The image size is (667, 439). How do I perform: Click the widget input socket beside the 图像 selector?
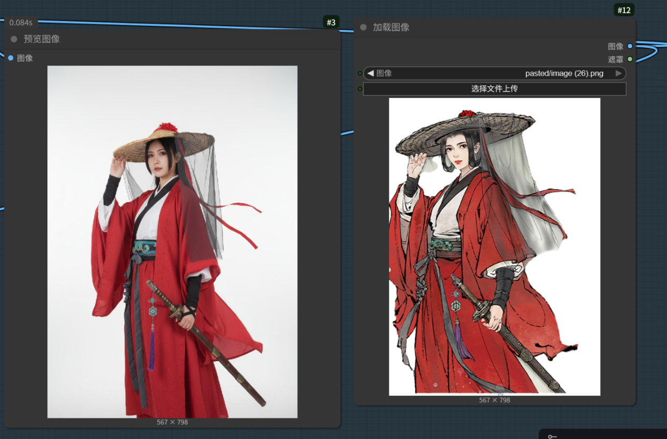360,73
